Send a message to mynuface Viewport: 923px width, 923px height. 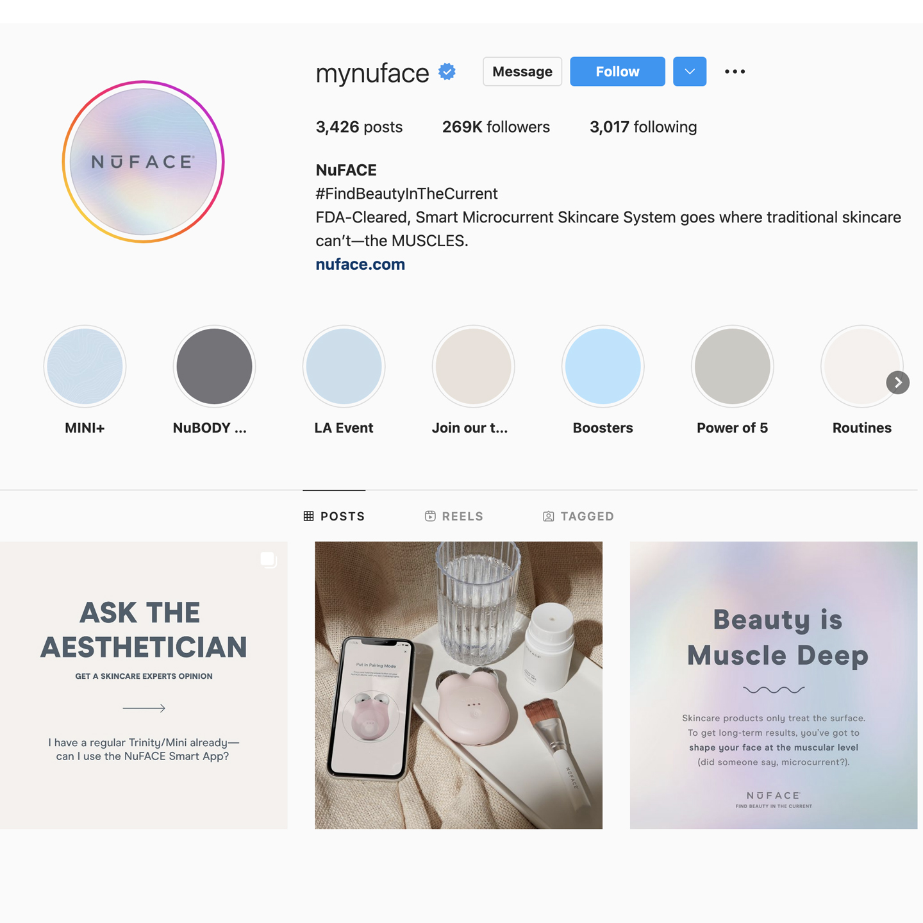coord(522,71)
